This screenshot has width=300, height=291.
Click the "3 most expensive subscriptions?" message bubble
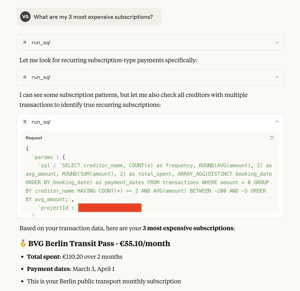pyautogui.click(x=93, y=17)
